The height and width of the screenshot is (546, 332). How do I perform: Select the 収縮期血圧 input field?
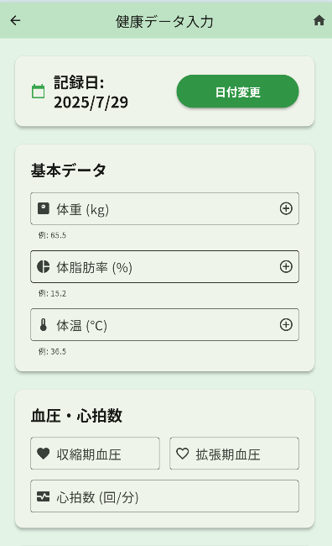point(95,454)
